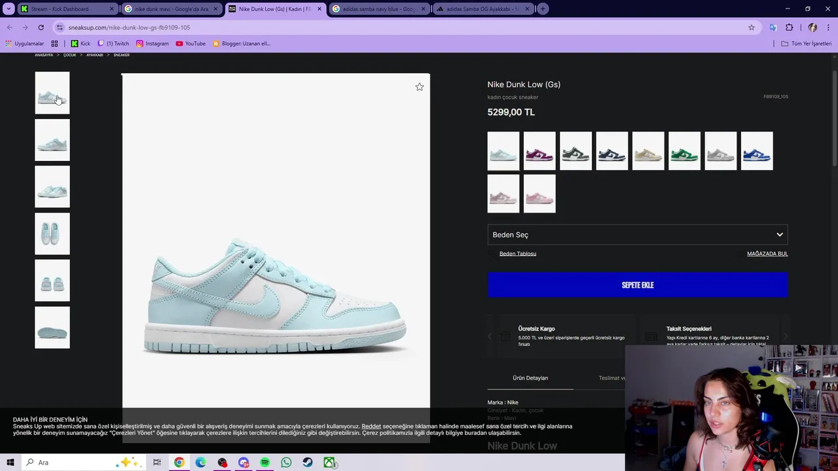Open Tüm Yer İşaretleri folder
Screen dimensions: 838x471
[x=807, y=44]
